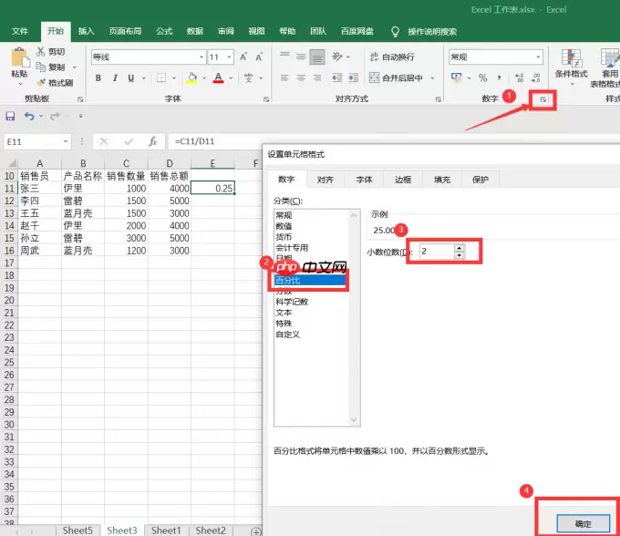Click the accounting number format icon

click(457, 77)
